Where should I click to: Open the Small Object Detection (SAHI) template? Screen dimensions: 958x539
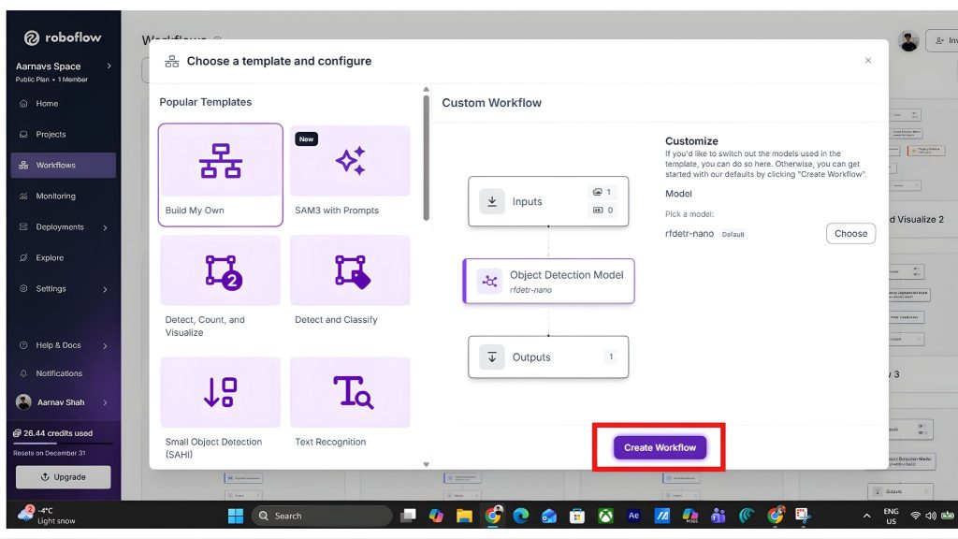coord(219,393)
